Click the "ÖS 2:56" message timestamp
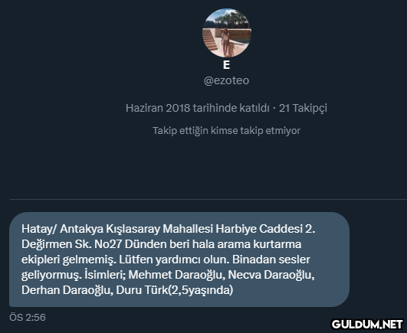Screen dimensions: 407x333 (28, 318)
